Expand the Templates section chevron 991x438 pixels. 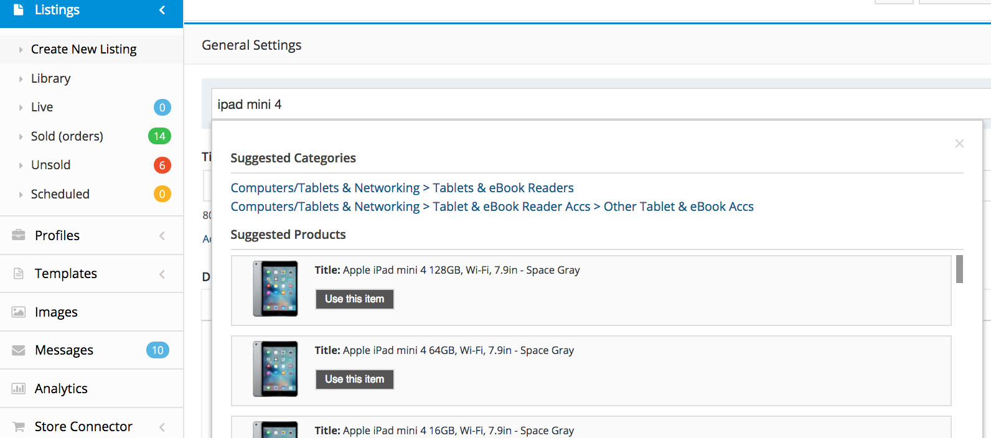(x=162, y=274)
